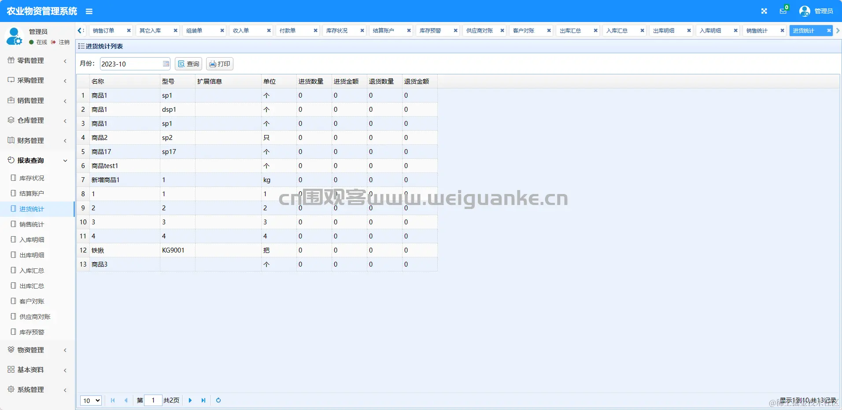Expand the 采购管理 menu
842x410 pixels.
click(37, 81)
